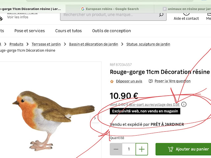Click Poser la 1ère question link
Viewport: 211px width, 158px height.
pyautogui.click(x=172, y=81)
